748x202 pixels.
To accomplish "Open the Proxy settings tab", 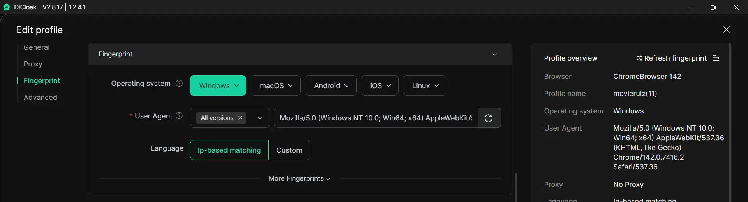I will (33, 64).
